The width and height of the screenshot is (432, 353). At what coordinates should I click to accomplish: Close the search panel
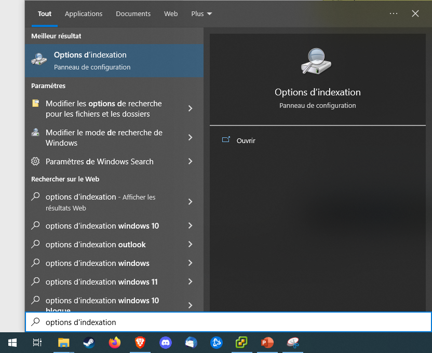coord(415,13)
